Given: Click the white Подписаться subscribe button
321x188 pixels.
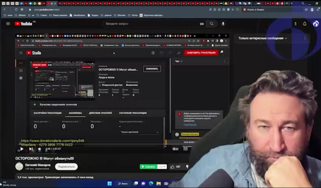Looking at the screenshot, I should click(x=66, y=166).
